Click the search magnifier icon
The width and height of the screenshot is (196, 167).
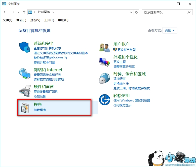coord(189,12)
